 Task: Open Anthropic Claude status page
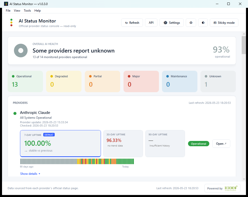click(x=221, y=144)
